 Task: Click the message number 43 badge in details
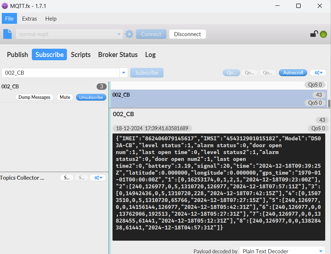[x=322, y=120]
